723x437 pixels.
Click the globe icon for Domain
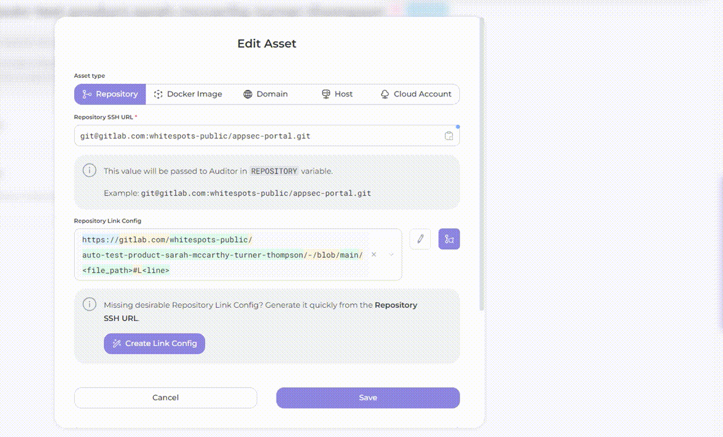(248, 94)
